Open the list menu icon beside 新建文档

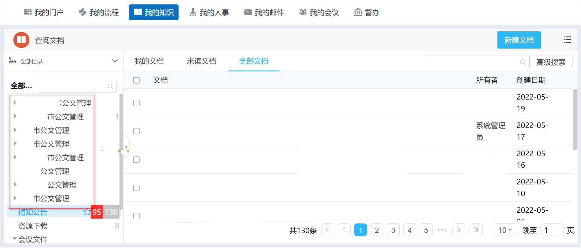coord(567,40)
